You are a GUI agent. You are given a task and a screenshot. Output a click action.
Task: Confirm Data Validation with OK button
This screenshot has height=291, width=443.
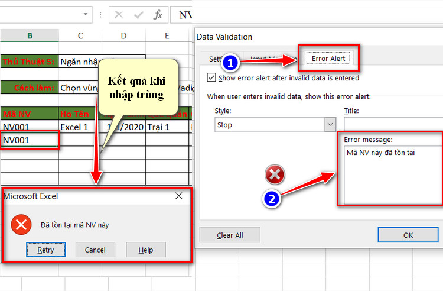pos(408,235)
